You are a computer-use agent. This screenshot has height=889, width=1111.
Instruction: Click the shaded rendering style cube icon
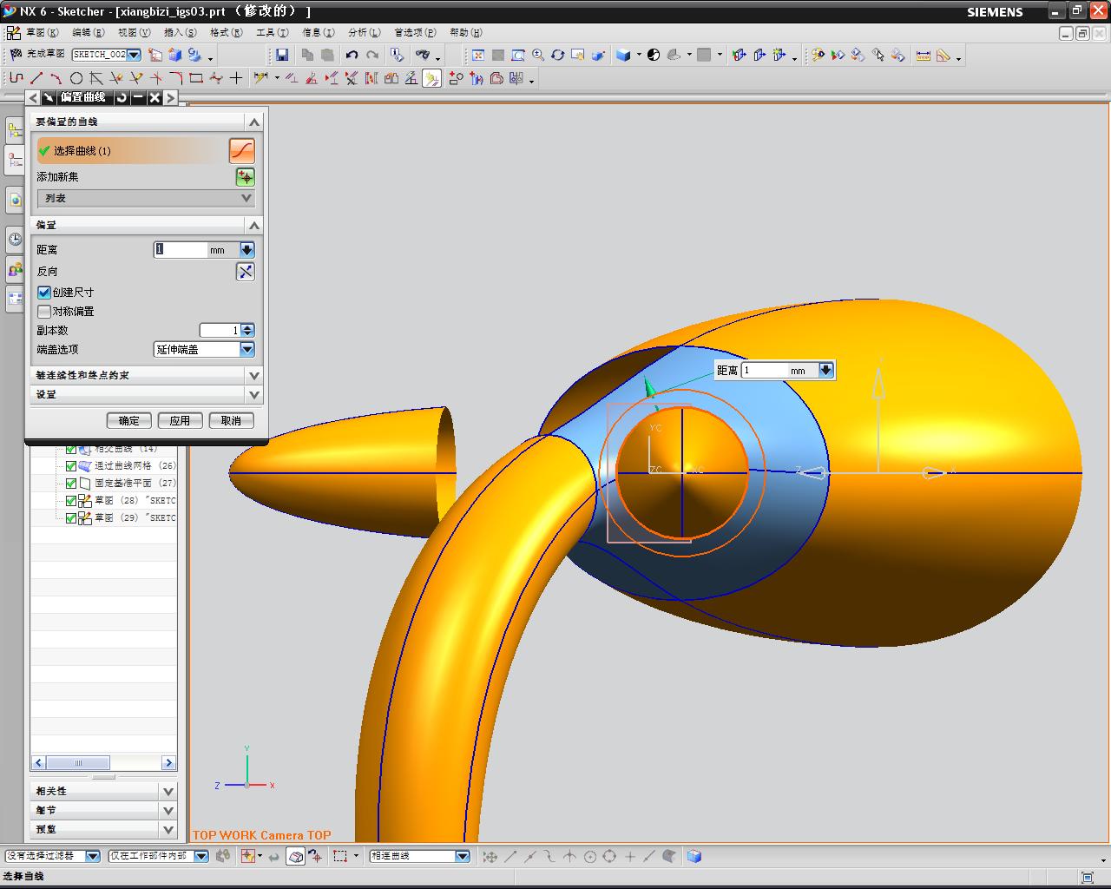click(x=623, y=55)
